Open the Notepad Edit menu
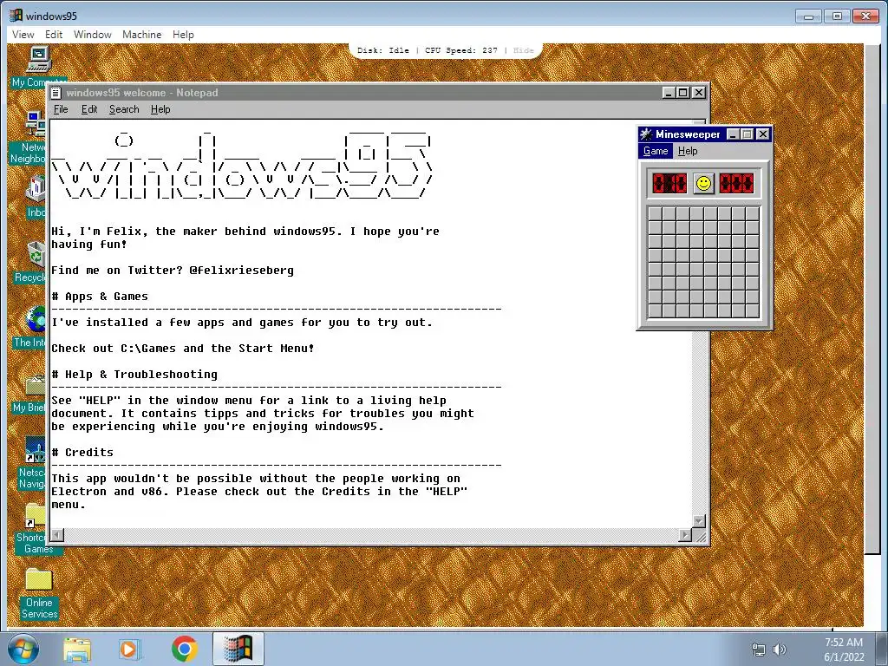This screenshot has height=666, width=888. 89,109
